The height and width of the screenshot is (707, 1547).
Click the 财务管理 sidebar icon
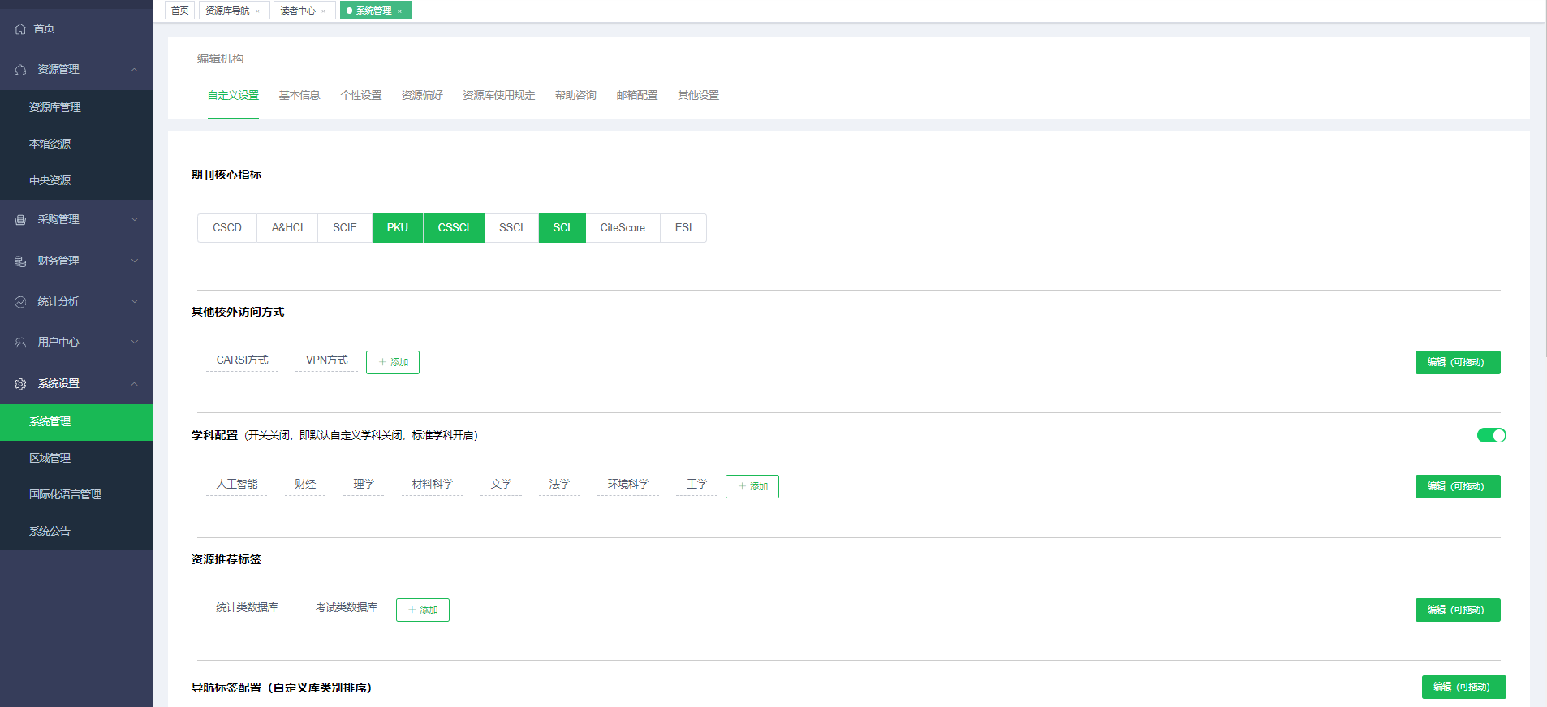(x=20, y=261)
